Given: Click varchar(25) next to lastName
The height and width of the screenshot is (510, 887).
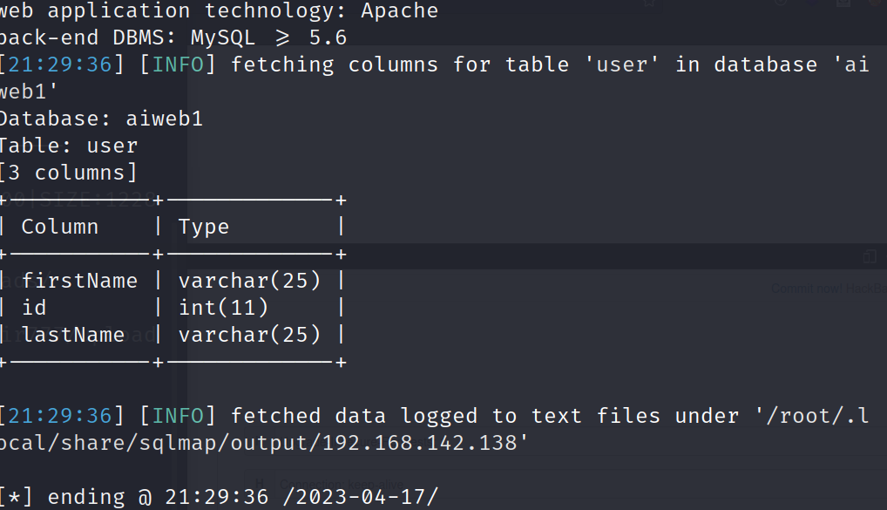Looking at the screenshot, I should (x=249, y=335).
